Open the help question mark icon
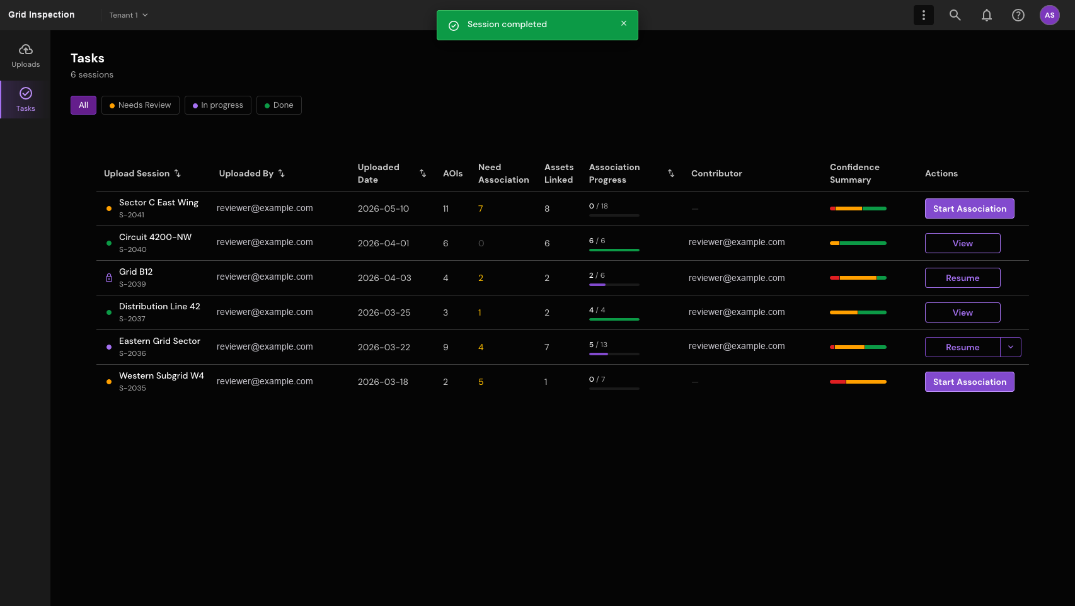This screenshot has height=606, width=1075. [x=1018, y=15]
